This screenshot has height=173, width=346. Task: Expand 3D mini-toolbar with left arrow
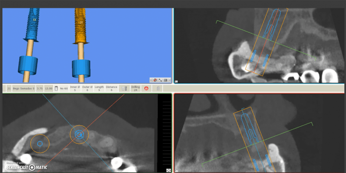point(151,80)
